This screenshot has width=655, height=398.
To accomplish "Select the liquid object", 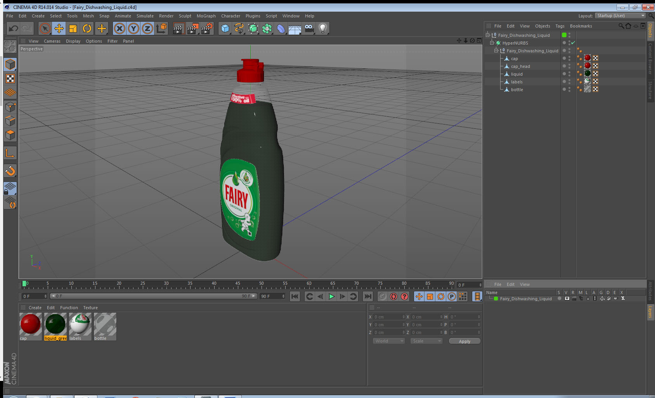I will 516,74.
